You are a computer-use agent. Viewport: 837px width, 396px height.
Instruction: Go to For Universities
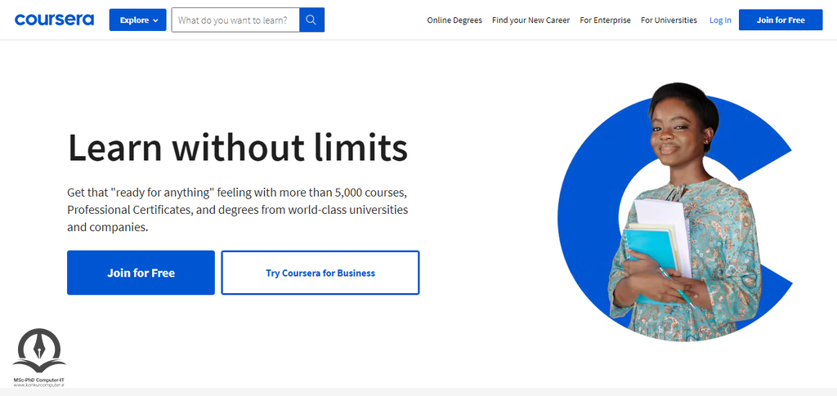coord(669,20)
